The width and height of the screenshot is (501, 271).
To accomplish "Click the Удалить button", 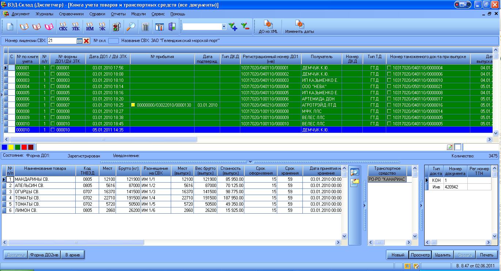I will 443,255.
